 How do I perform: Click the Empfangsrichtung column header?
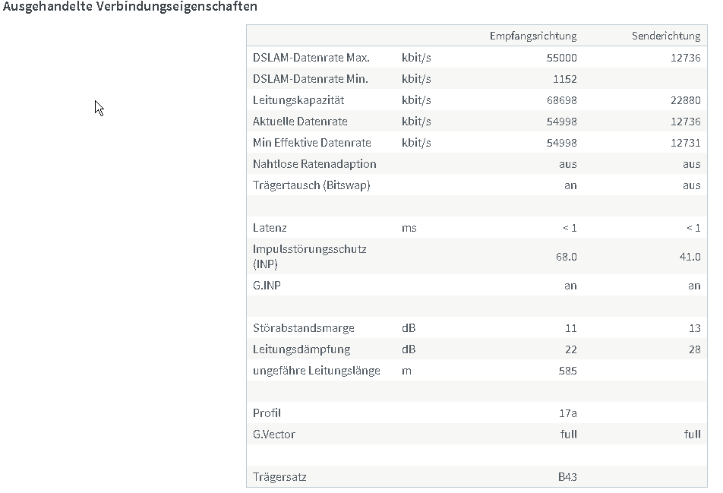(533, 36)
